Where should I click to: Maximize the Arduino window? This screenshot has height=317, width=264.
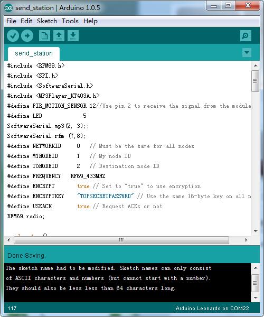pos(228,6)
